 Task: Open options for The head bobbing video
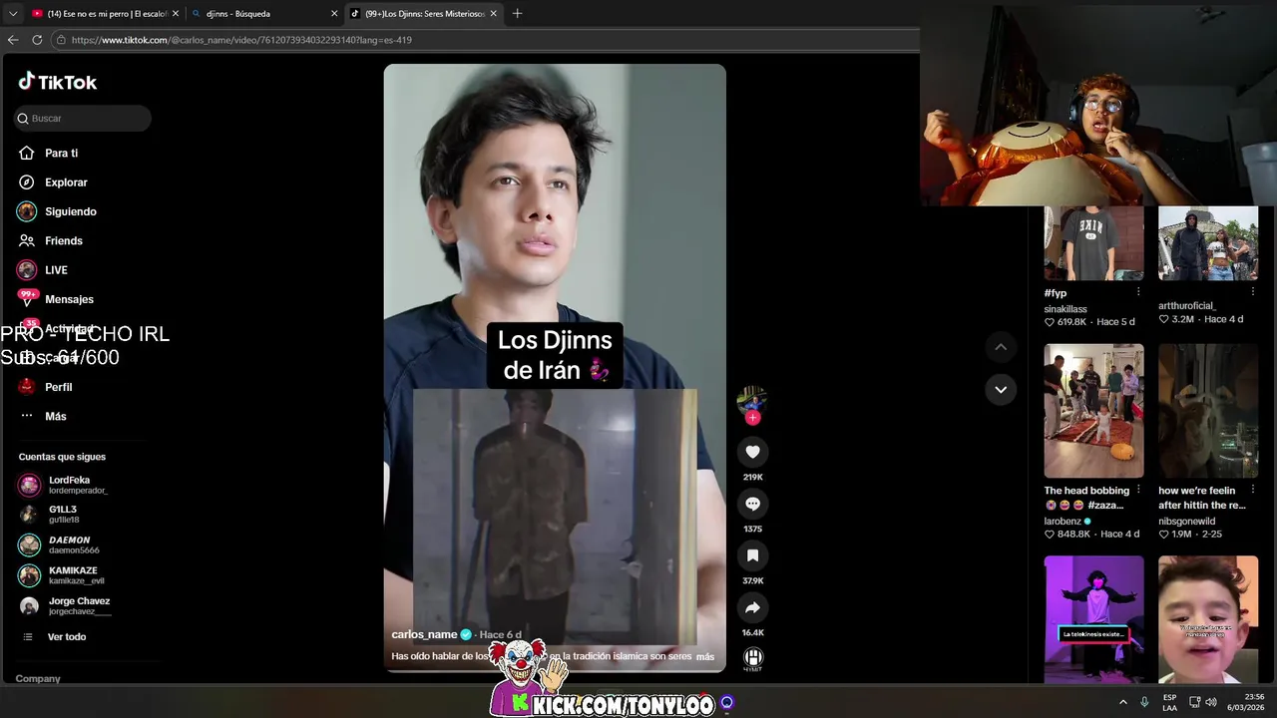(x=1138, y=491)
